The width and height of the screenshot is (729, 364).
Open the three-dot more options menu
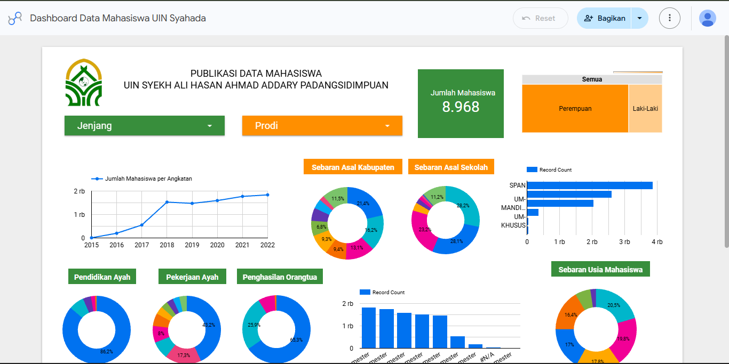click(x=670, y=18)
